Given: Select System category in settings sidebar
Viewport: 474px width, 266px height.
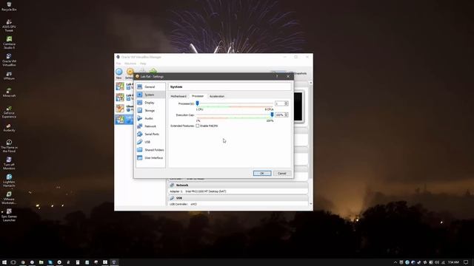Looking at the screenshot, I should coord(150,95).
